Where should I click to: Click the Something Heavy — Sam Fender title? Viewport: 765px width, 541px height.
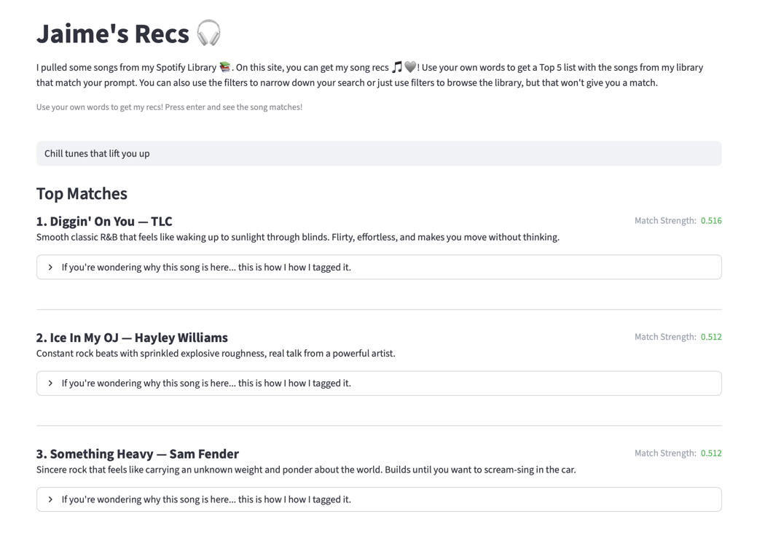click(138, 454)
